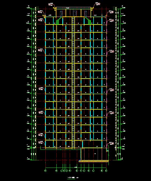Pick the grid axis bubble labeled G
The height and width of the screenshot is (181, 151).
(77, 171)
